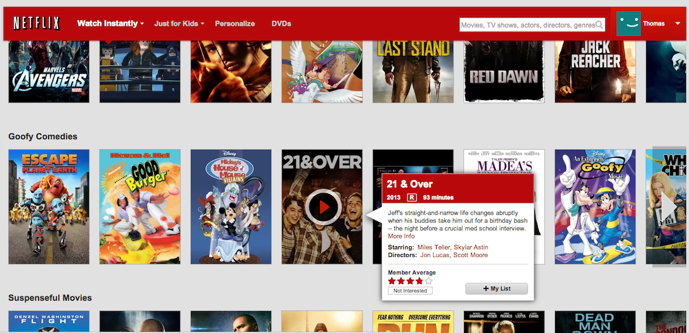689x333 pixels.
Task: Click the "Suspenseful Movies" row heading
Action: (50, 298)
